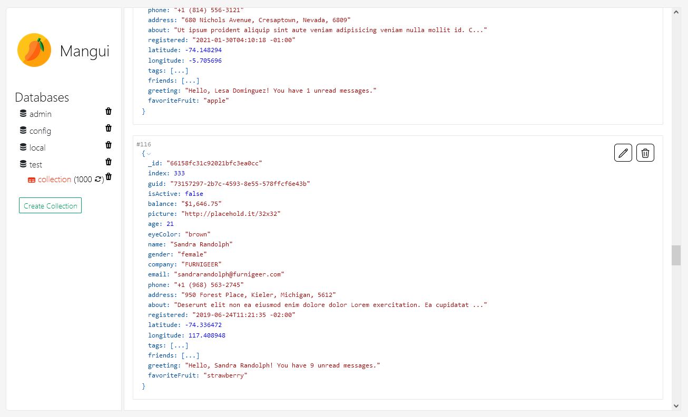Select the _id value 66158fc31c92021bfc3ea0cc

pyautogui.click(x=214, y=163)
